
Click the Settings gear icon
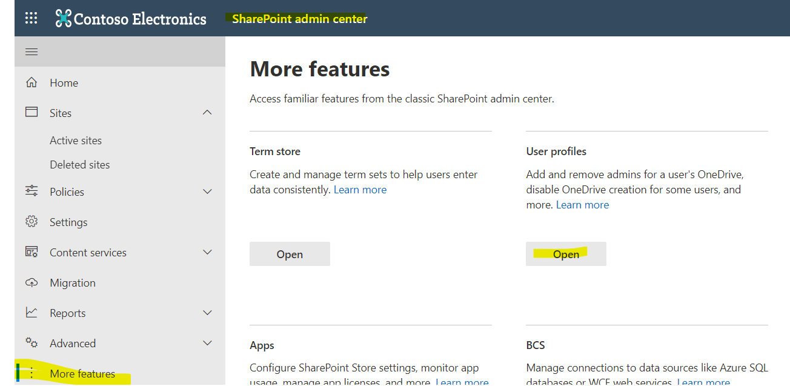(x=32, y=222)
